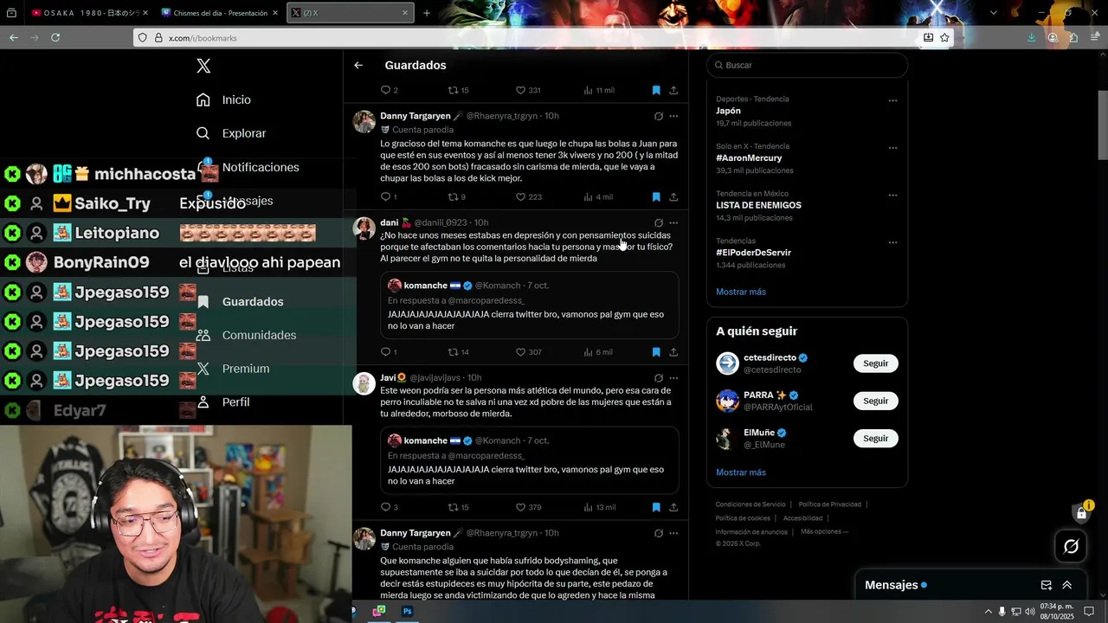This screenshot has height=623, width=1108.
Task: Open the LISTA DE ENEMIGOS trend
Action: coord(758,205)
